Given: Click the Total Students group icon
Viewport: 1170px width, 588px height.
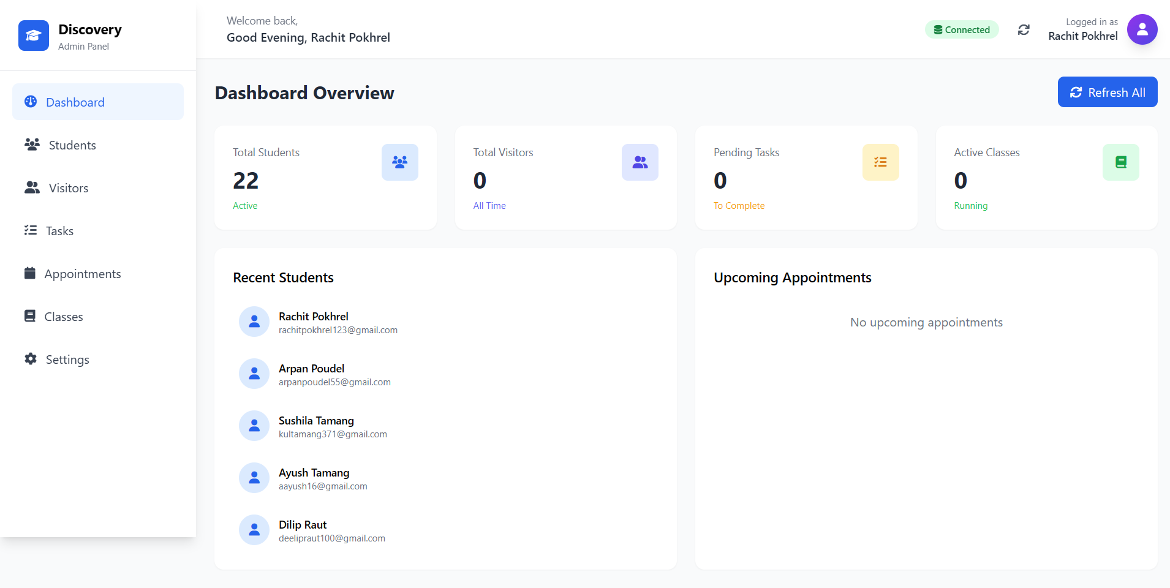Looking at the screenshot, I should tap(399, 162).
